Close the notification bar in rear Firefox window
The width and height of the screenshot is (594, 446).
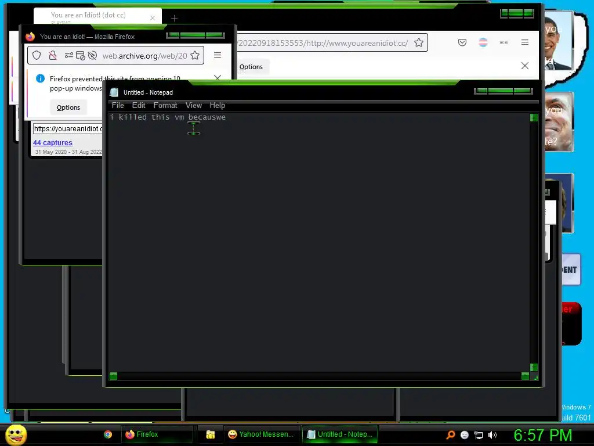pos(524,66)
